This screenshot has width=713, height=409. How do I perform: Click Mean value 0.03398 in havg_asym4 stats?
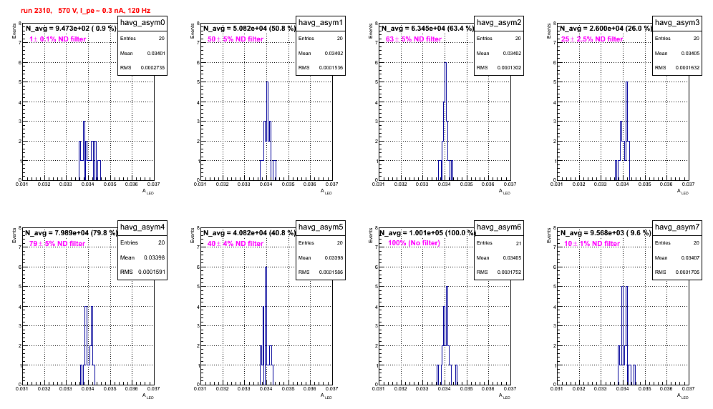click(155, 257)
